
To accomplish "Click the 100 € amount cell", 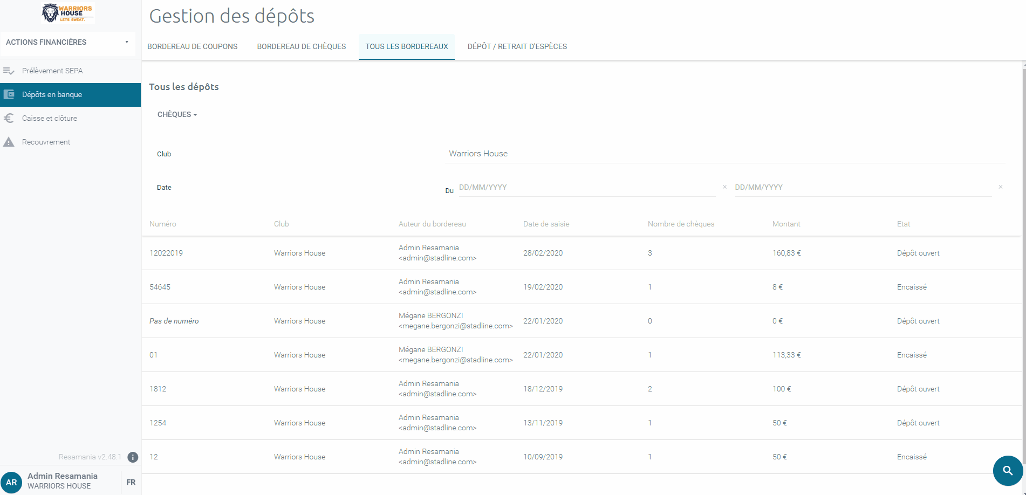I will [782, 389].
